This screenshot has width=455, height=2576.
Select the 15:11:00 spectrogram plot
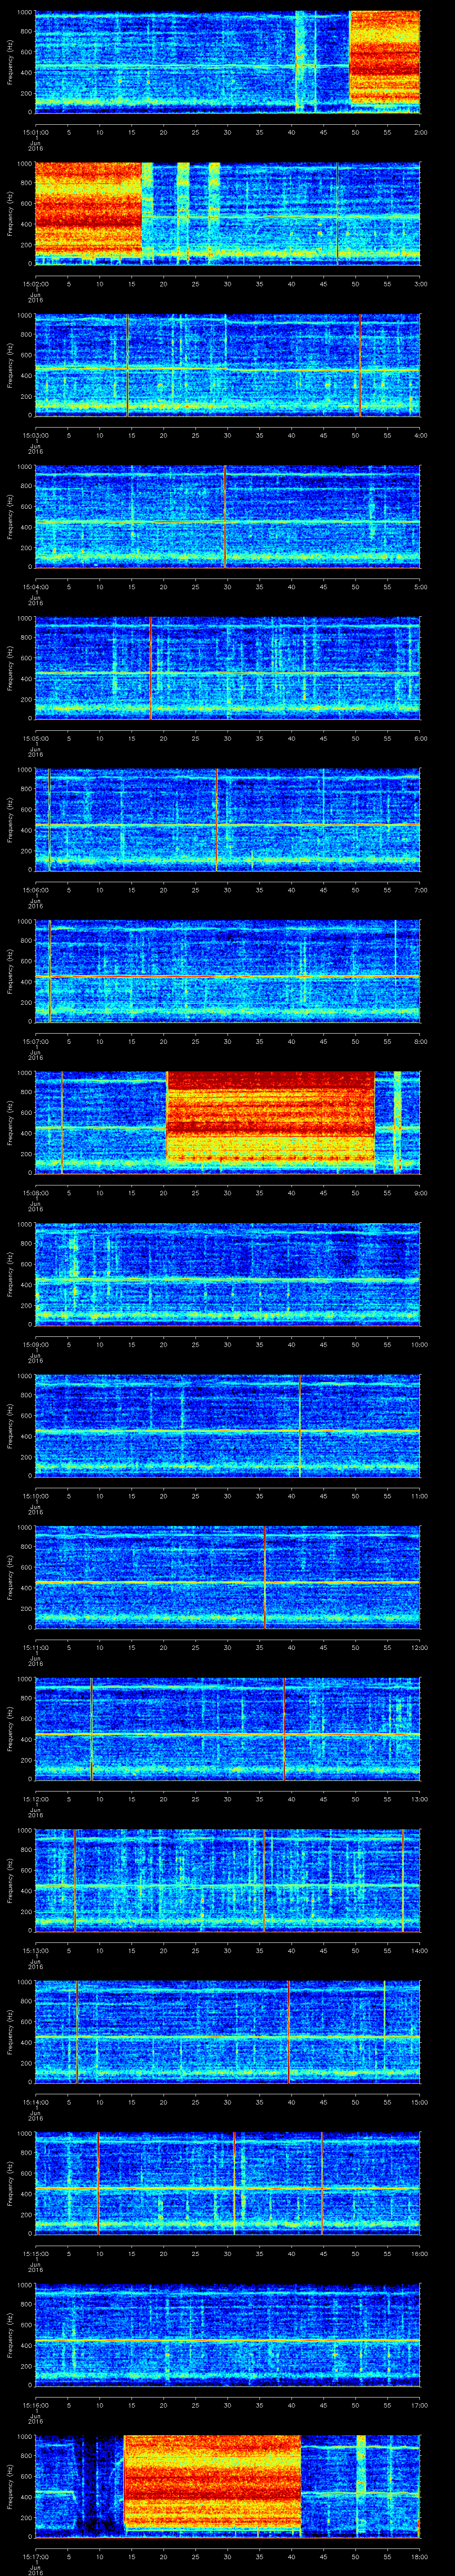click(x=228, y=1578)
